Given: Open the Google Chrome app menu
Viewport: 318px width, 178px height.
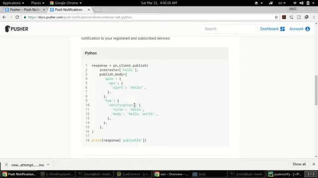Looking at the screenshot, I should coord(66,3).
